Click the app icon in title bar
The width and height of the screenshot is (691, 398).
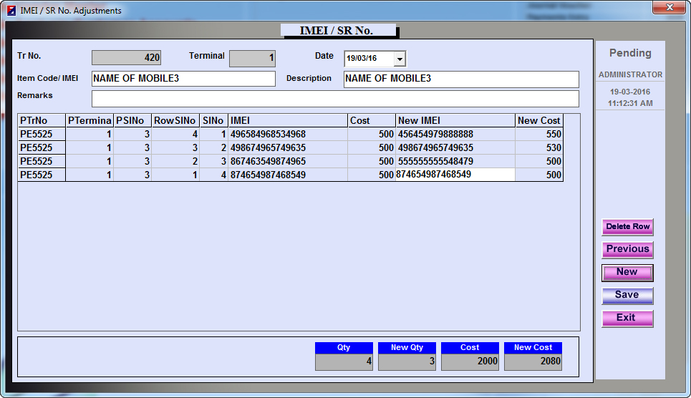pos(11,11)
